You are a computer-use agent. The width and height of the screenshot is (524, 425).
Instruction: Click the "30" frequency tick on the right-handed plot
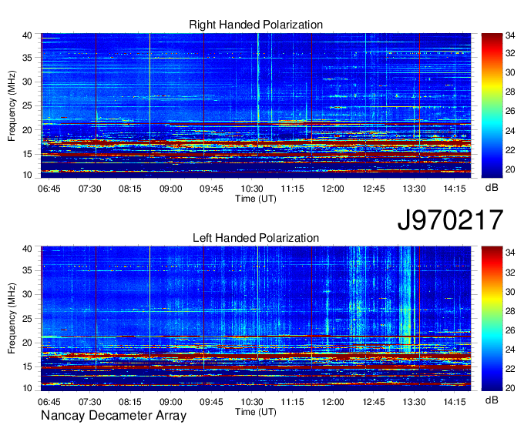tap(27, 82)
